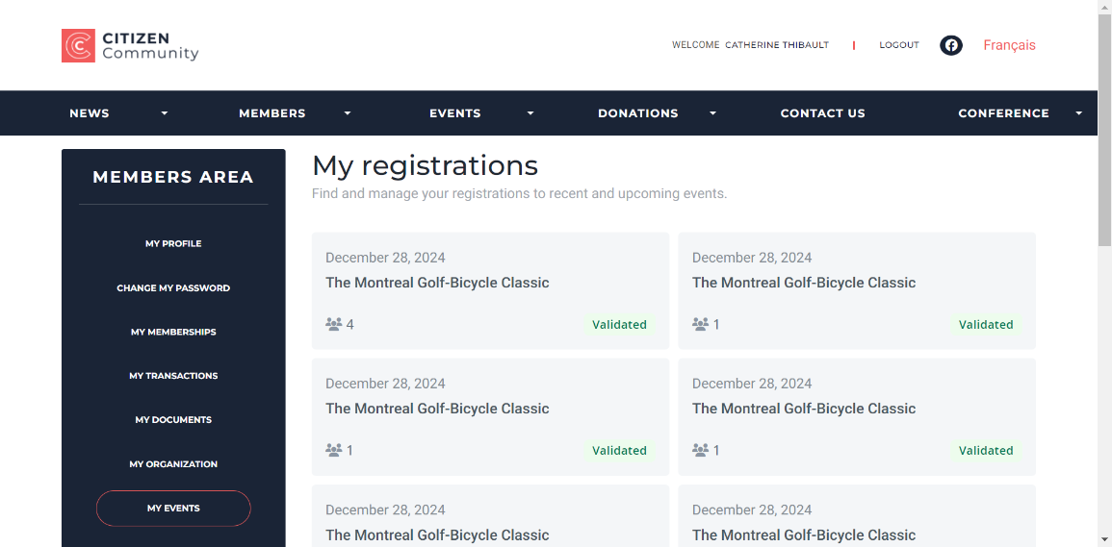Open first Montreal Golf-Bicycle Classic registration

pyautogui.click(x=437, y=283)
